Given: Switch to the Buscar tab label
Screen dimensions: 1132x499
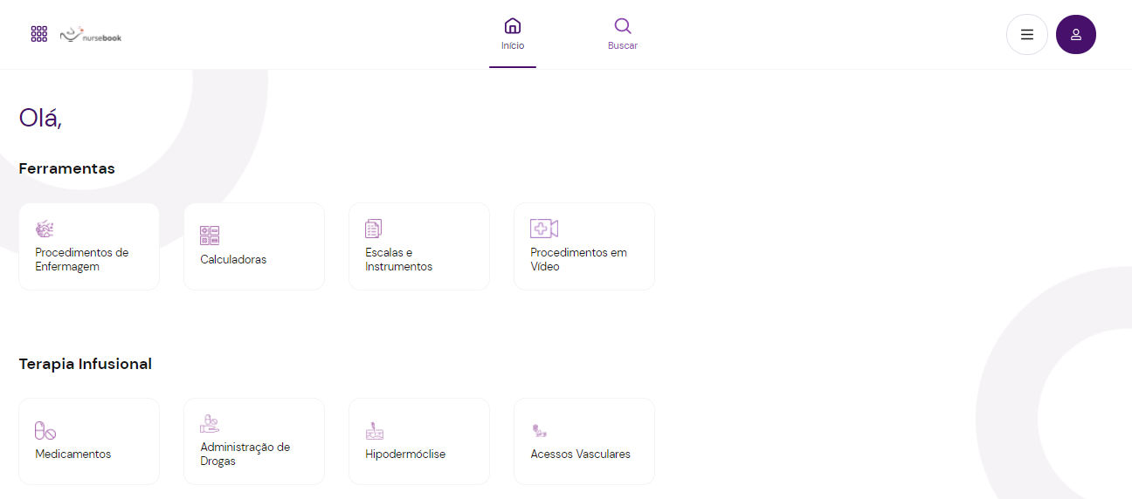Looking at the screenshot, I should pyautogui.click(x=623, y=45).
